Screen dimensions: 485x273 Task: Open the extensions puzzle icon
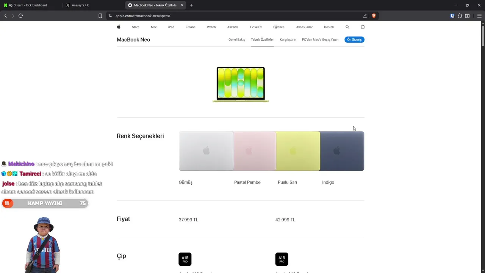click(460, 16)
